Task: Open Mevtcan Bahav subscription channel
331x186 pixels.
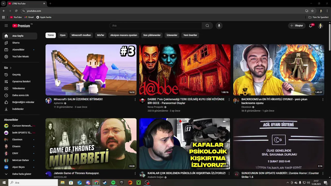Action: click(x=20, y=160)
